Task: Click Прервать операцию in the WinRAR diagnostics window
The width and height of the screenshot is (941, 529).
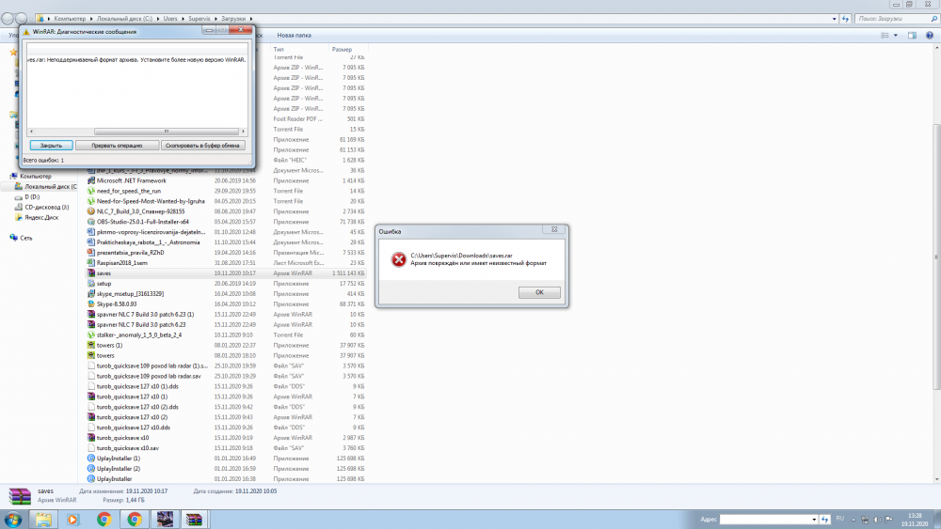Action: [x=117, y=146]
